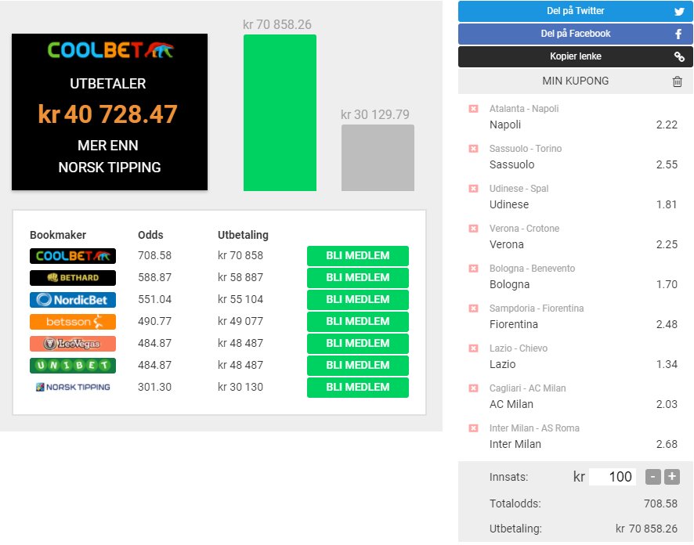
Task: Click Bli Medlem for betsson
Action: click(358, 322)
